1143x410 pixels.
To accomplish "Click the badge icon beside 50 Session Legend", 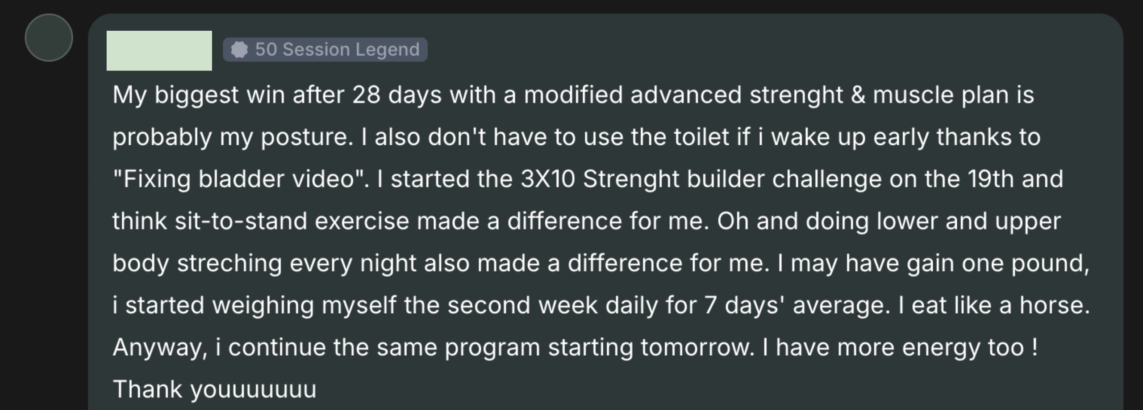I will point(239,49).
